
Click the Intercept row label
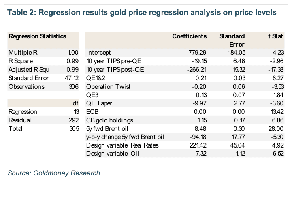[x=98, y=53]
